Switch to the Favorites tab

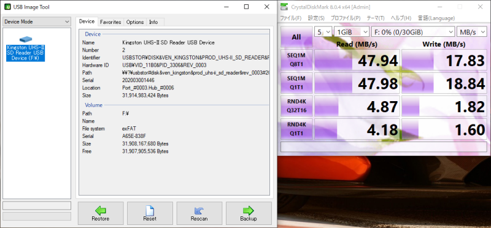click(110, 22)
